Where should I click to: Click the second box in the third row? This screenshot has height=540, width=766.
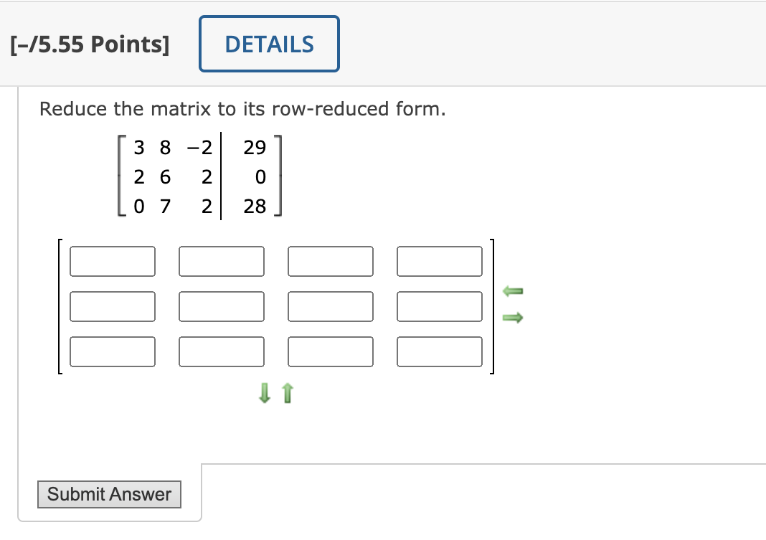pyautogui.click(x=221, y=351)
